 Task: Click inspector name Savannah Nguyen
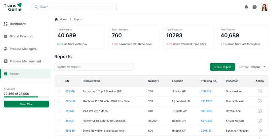tap(237, 131)
